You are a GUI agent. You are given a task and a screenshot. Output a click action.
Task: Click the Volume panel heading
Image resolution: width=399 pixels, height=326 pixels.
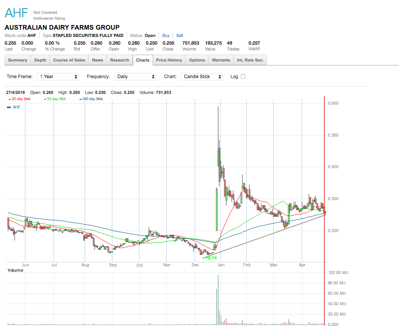(x=15, y=270)
